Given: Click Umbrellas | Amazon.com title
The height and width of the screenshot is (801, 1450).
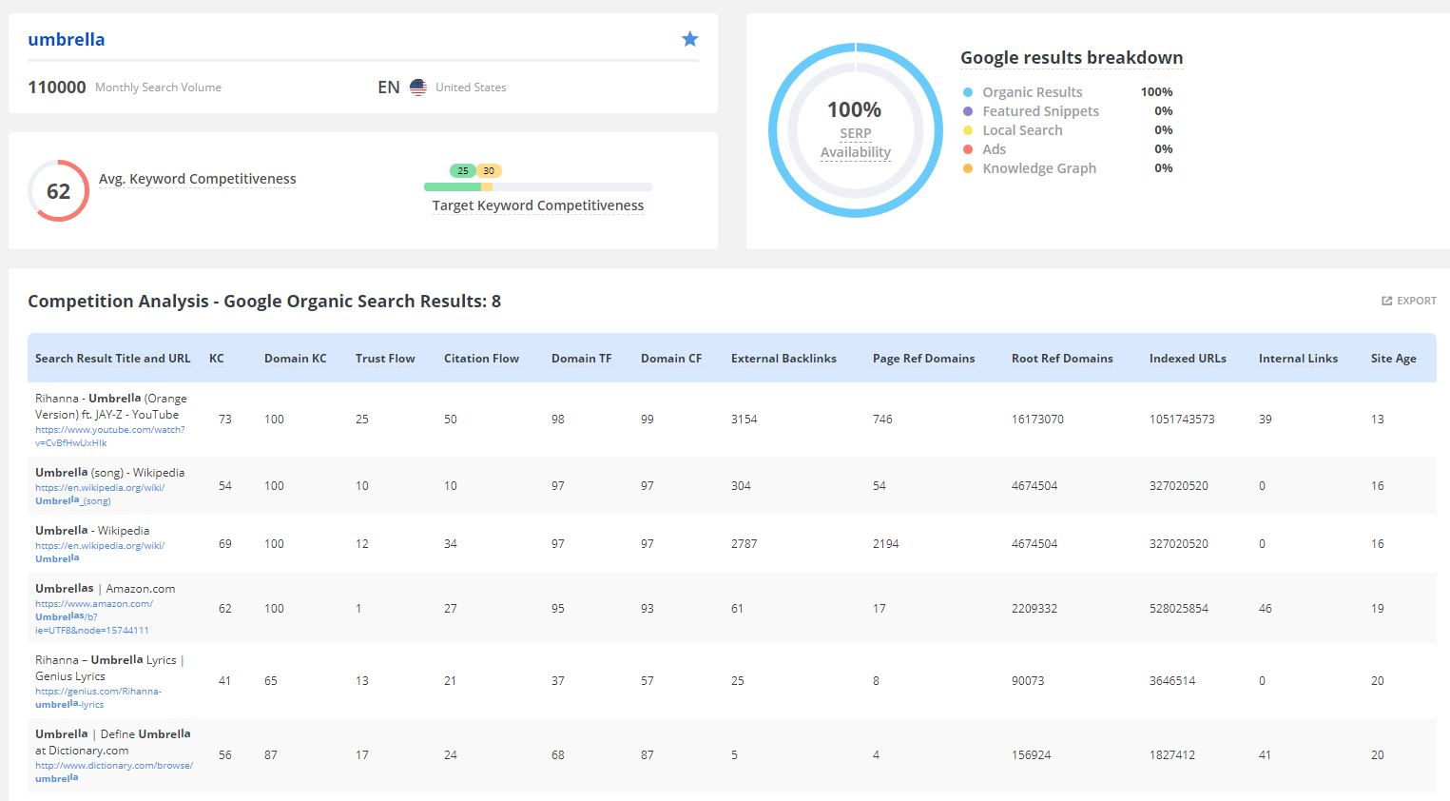Looking at the screenshot, I should (106, 589).
